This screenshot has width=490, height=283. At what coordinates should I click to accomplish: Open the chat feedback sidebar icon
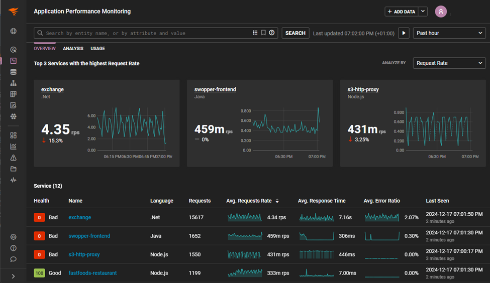click(13, 259)
